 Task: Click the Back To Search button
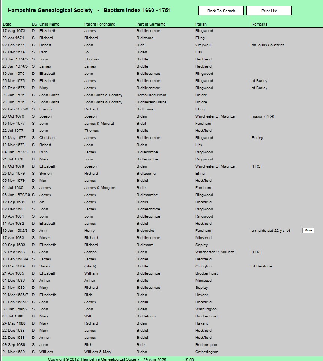(x=221, y=11)
